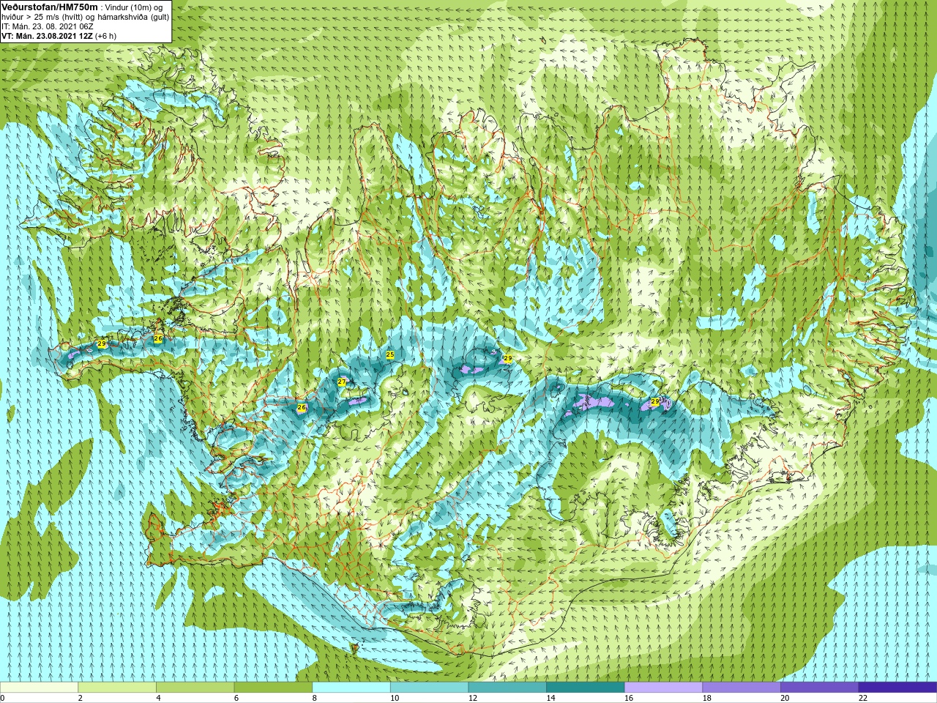Click the scale value 0
Image resolution: width=937 pixels, height=703 pixels.
2,698
